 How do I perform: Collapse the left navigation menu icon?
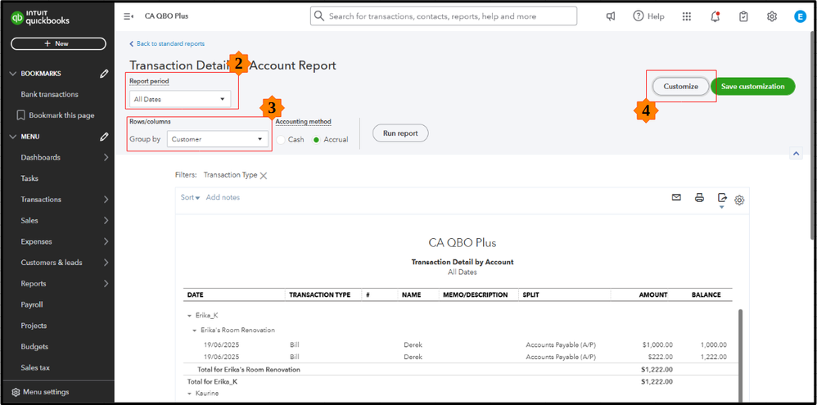(x=129, y=16)
